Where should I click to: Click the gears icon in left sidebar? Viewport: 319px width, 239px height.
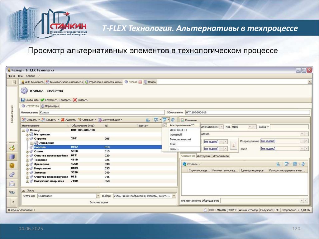pos(12,175)
